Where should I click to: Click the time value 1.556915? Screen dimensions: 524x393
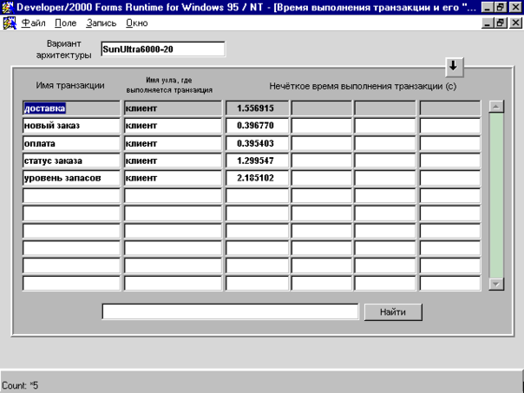(x=257, y=108)
